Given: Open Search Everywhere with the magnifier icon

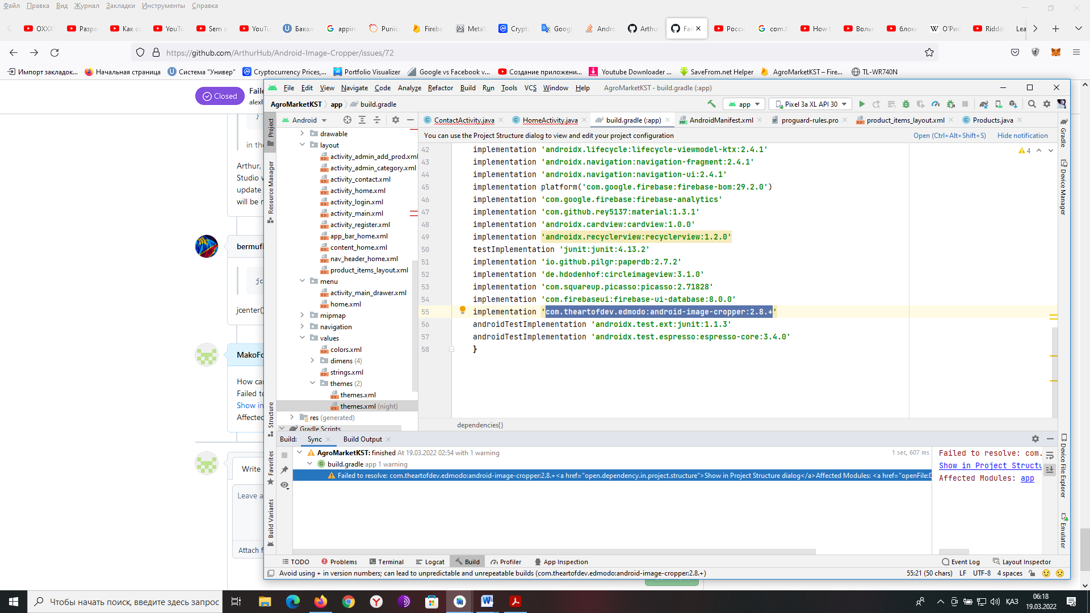Looking at the screenshot, I should [x=1032, y=104].
